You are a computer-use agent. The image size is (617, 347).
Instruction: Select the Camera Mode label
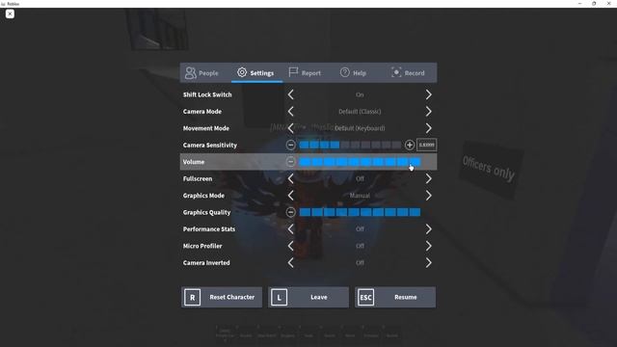coord(202,112)
